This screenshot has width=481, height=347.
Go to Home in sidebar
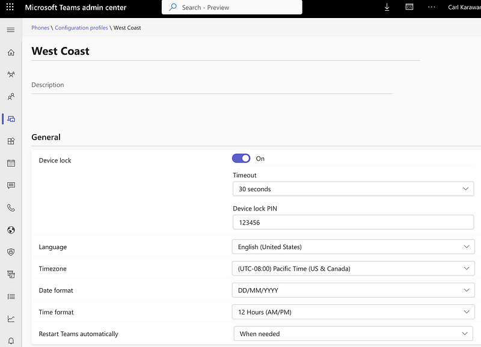(x=11, y=52)
